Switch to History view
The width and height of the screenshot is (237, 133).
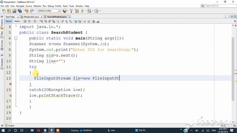[17, 21]
